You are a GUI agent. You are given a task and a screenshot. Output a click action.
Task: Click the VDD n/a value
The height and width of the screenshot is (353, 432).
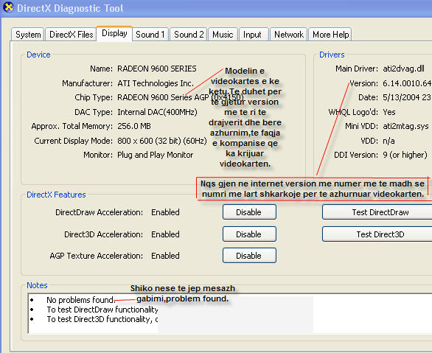tap(389, 141)
